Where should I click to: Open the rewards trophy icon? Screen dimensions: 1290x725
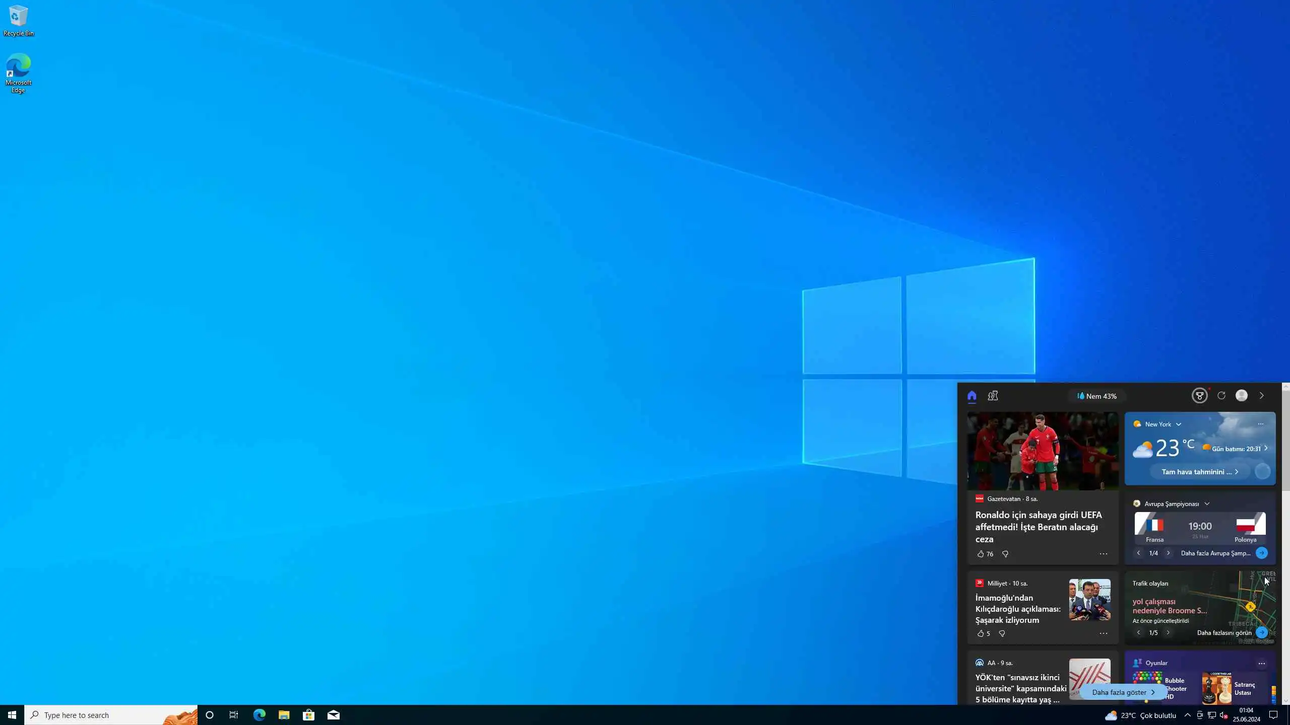(x=1199, y=396)
